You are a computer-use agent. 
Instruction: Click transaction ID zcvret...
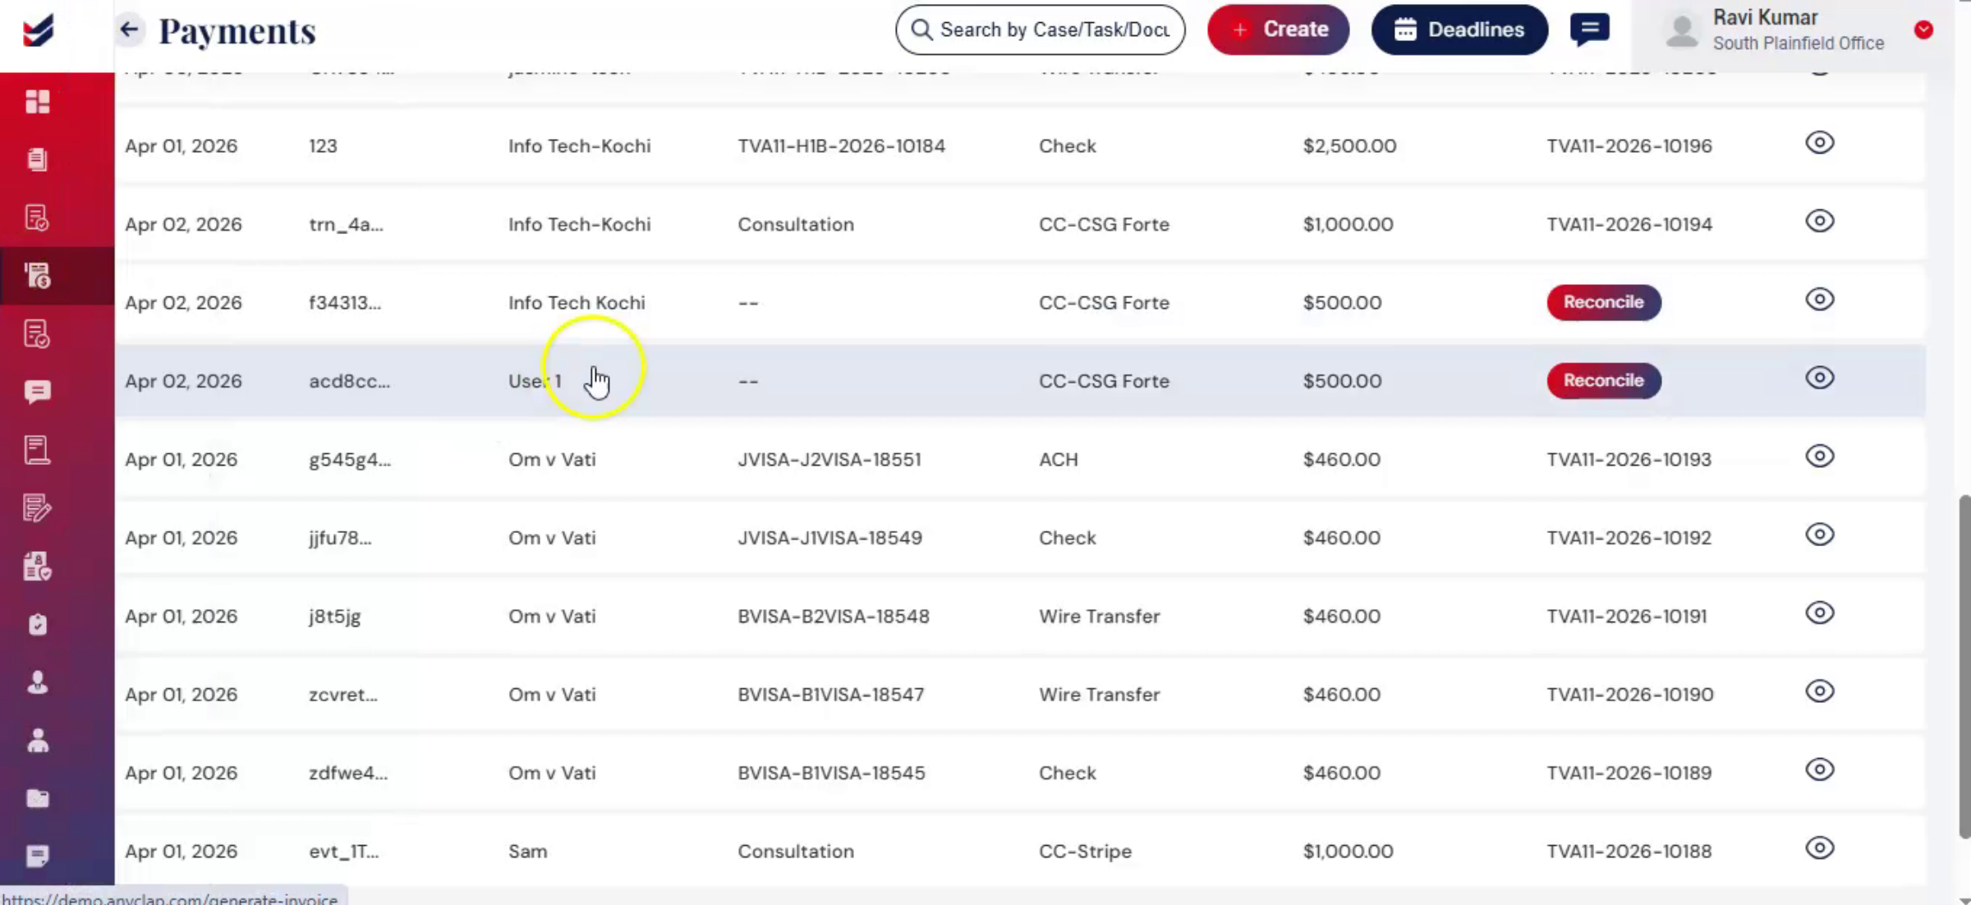(x=342, y=695)
